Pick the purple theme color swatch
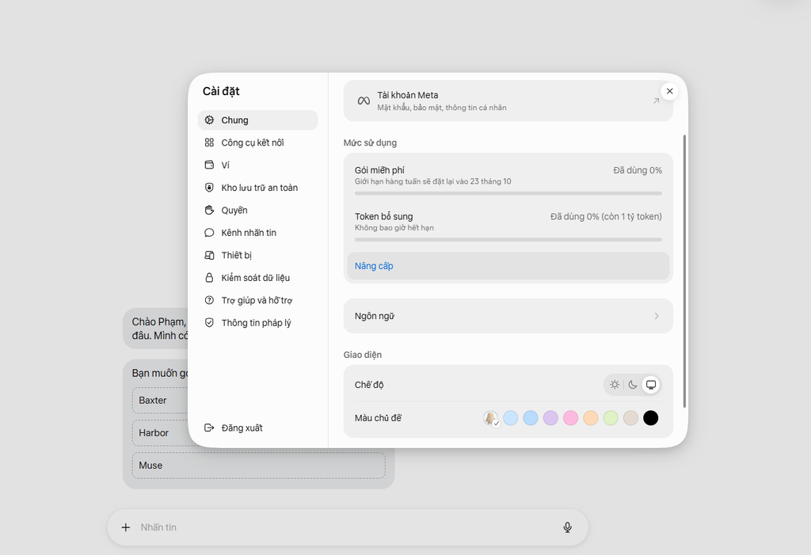811x555 pixels. click(550, 418)
